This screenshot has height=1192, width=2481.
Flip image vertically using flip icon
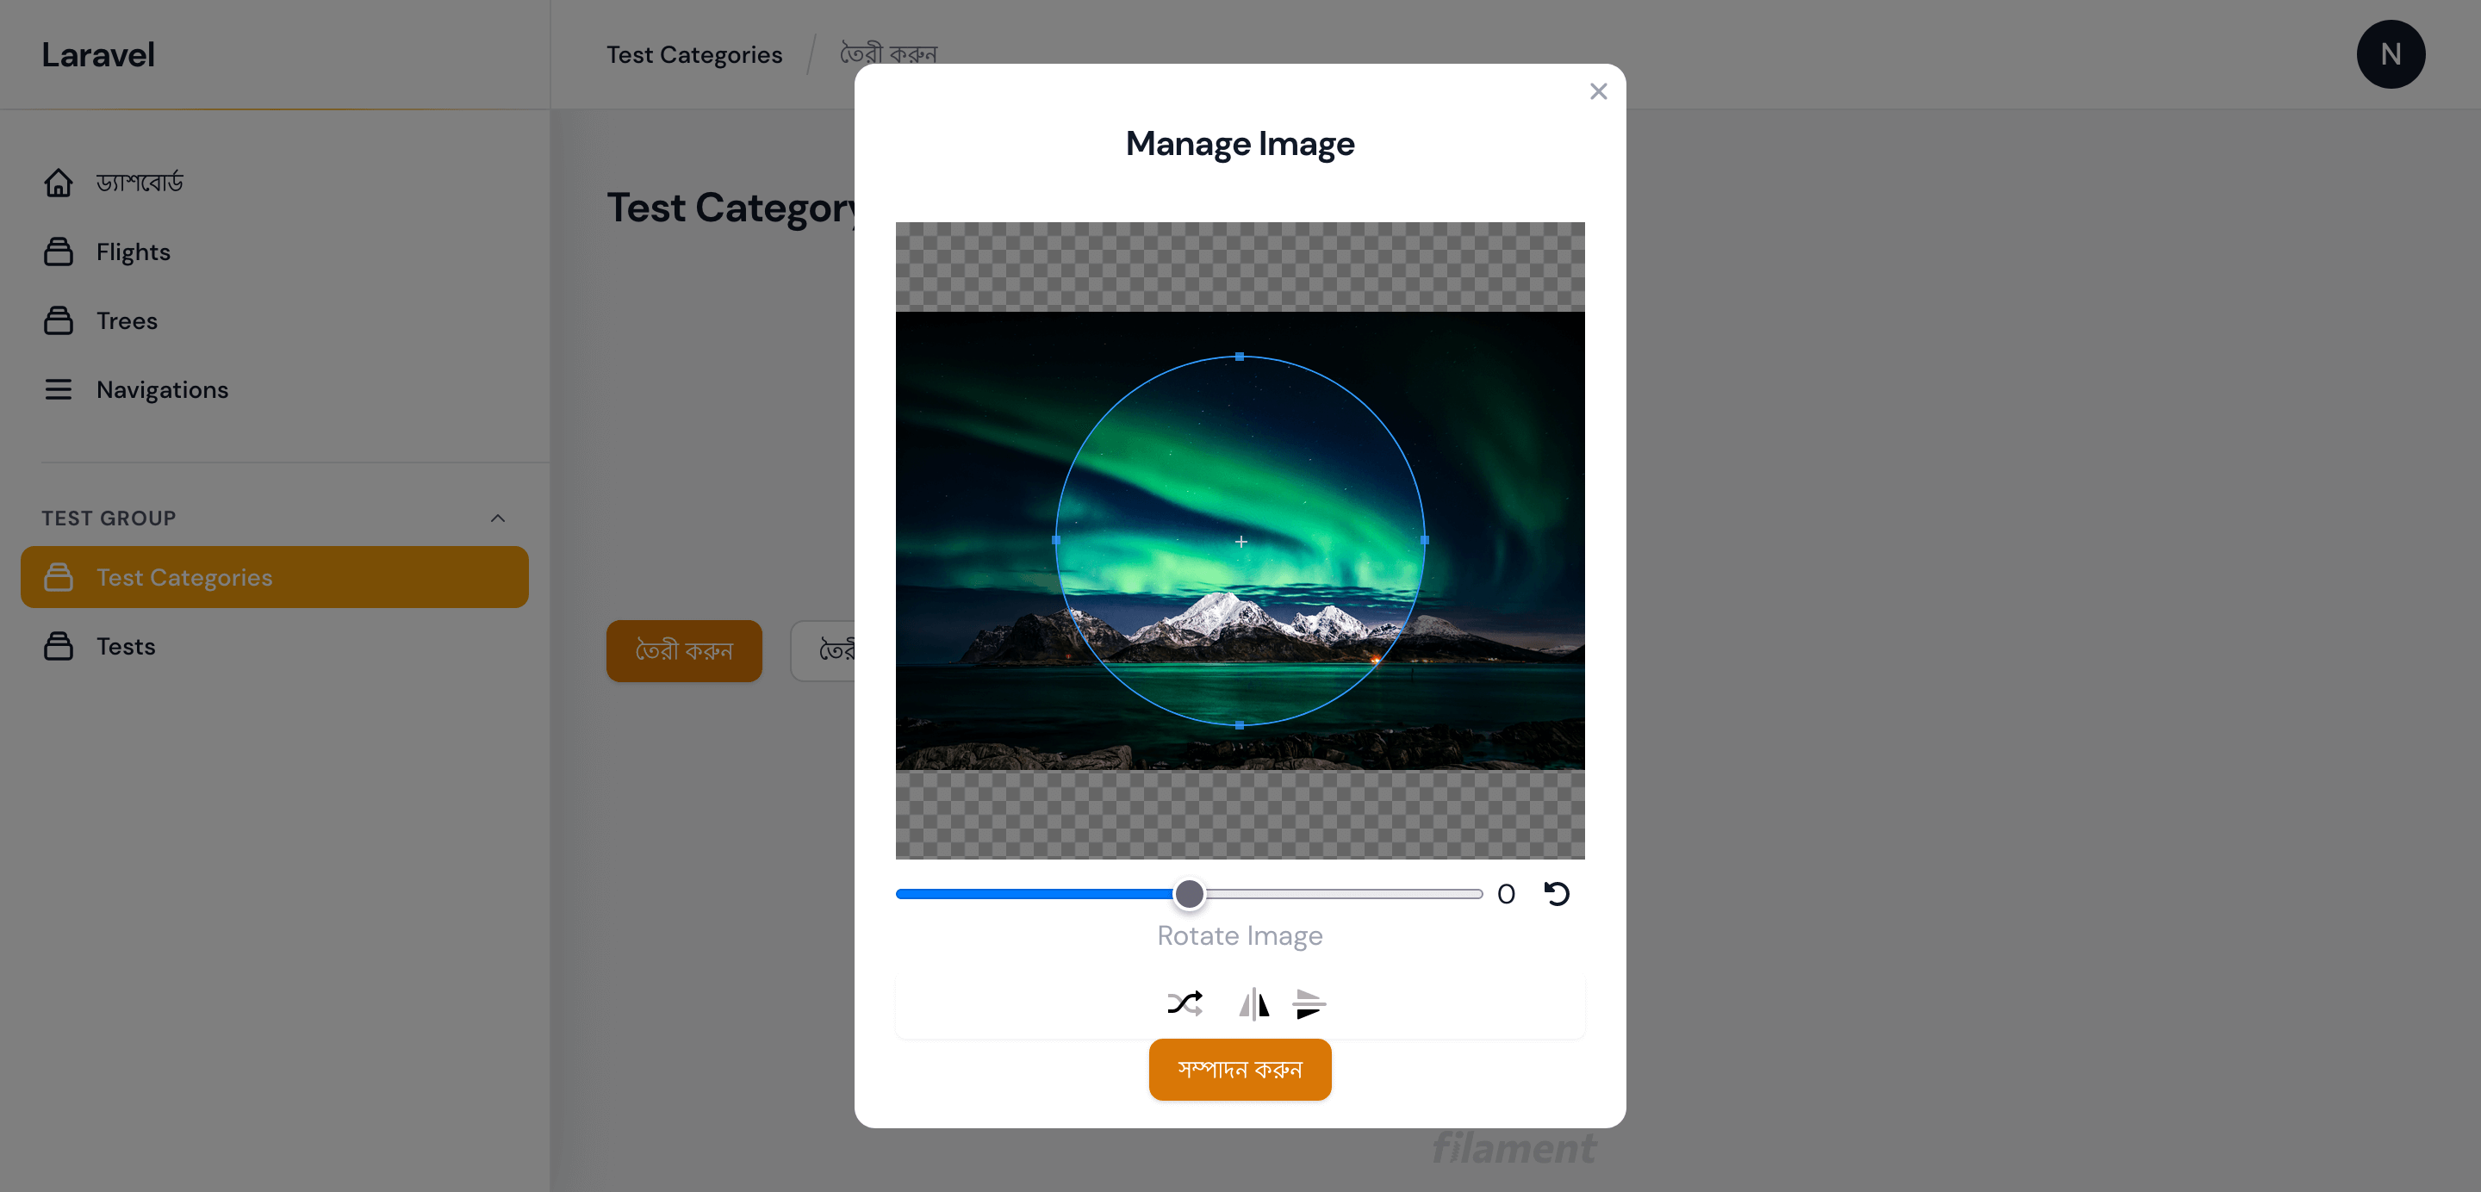(1309, 1003)
